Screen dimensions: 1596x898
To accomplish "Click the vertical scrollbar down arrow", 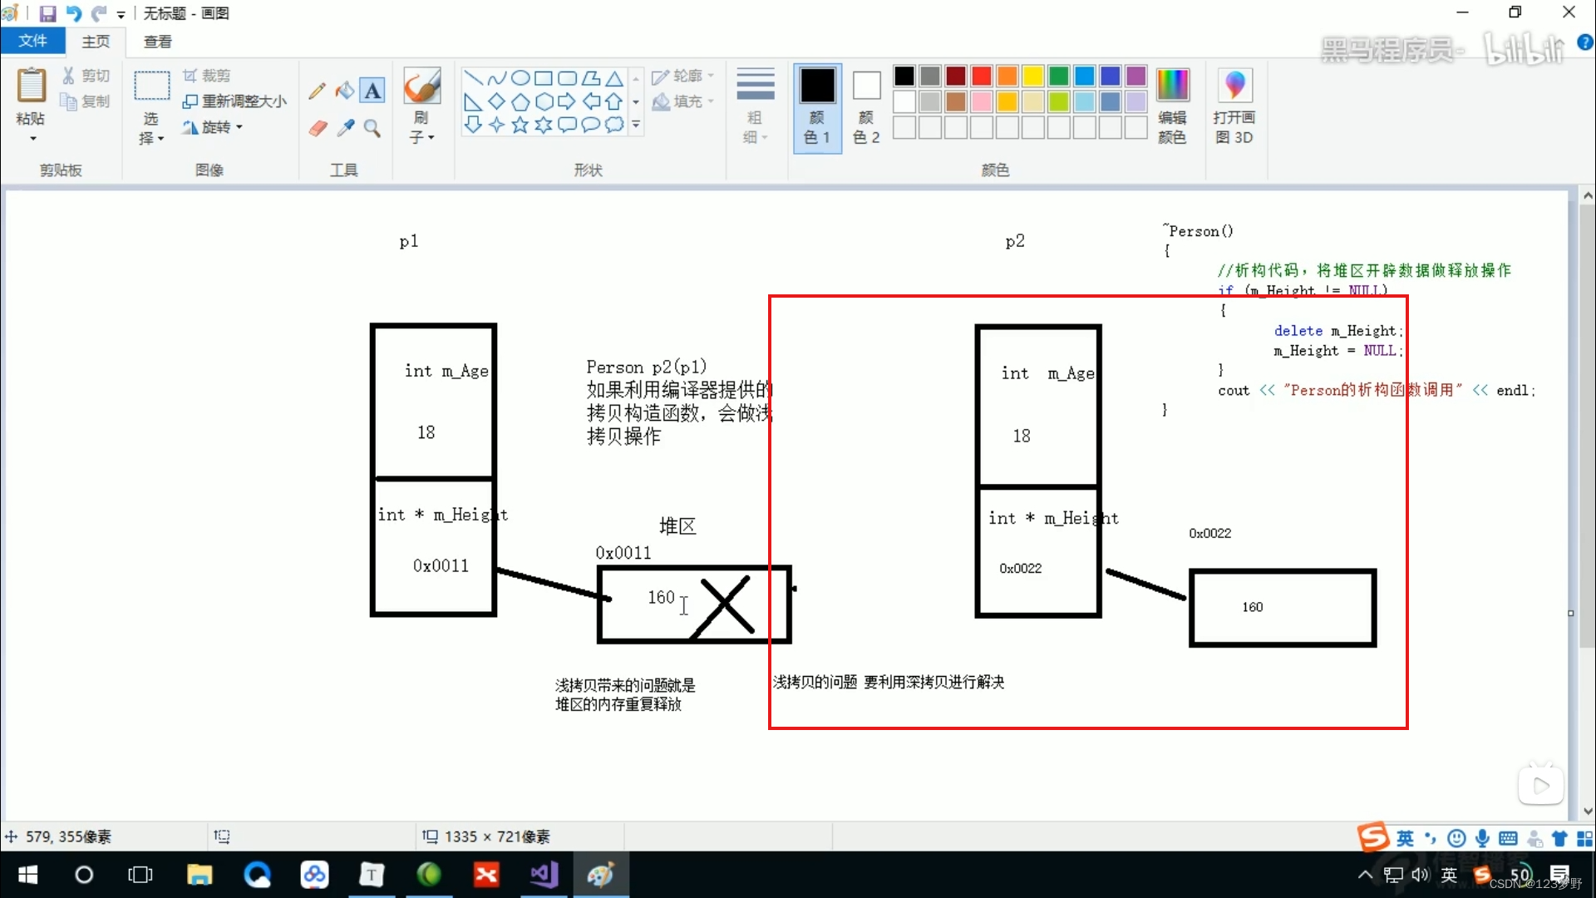I will [x=1588, y=811].
